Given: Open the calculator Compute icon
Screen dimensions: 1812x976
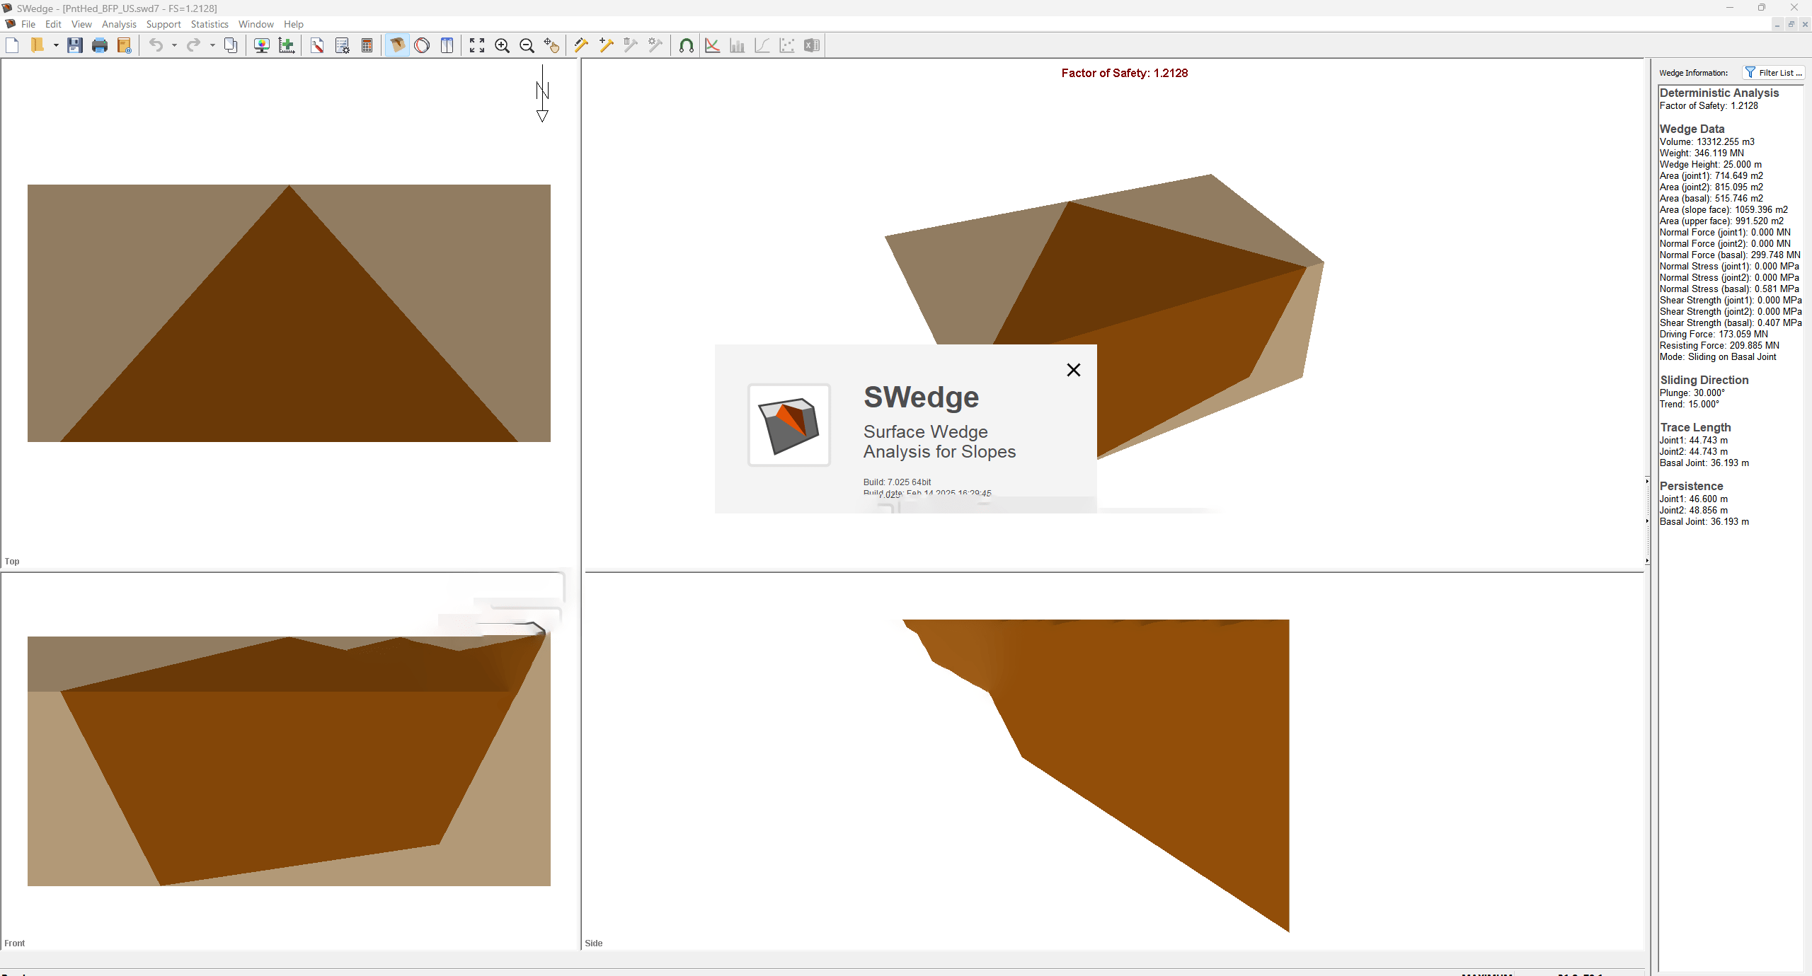Looking at the screenshot, I should pos(367,46).
